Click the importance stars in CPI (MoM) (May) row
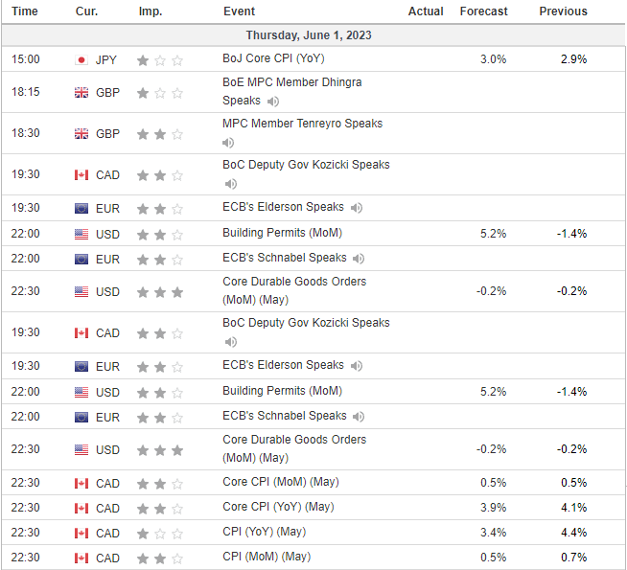This screenshot has height=570, width=627. click(x=160, y=559)
